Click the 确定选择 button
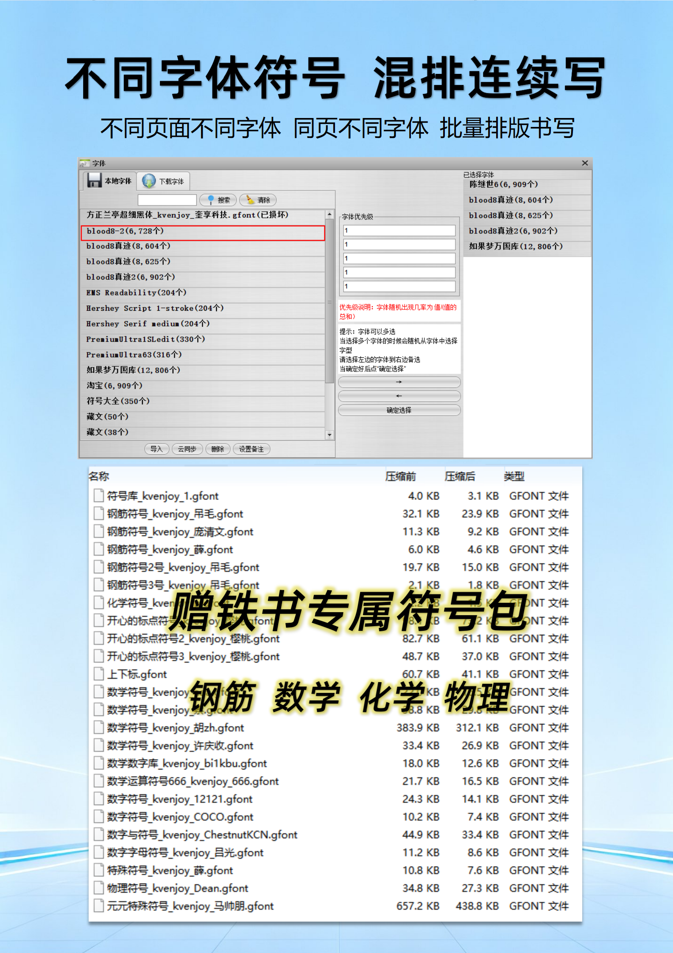Screen dimensions: 673x953 (399, 410)
